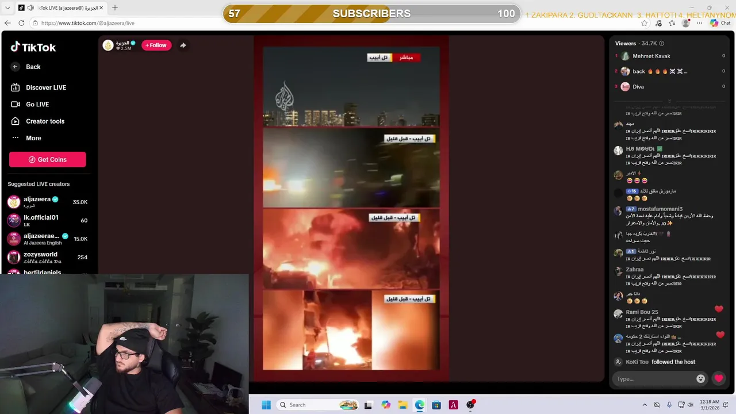The image size is (736, 414).
Task: Open browser media control icon
Action: pyautogui.click(x=658, y=23)
